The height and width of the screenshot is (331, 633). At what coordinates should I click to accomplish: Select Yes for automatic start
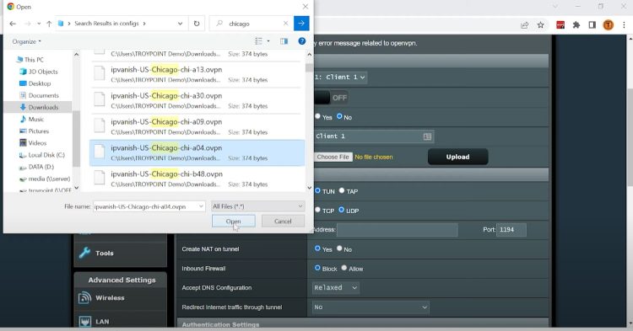tap(317, 116)
